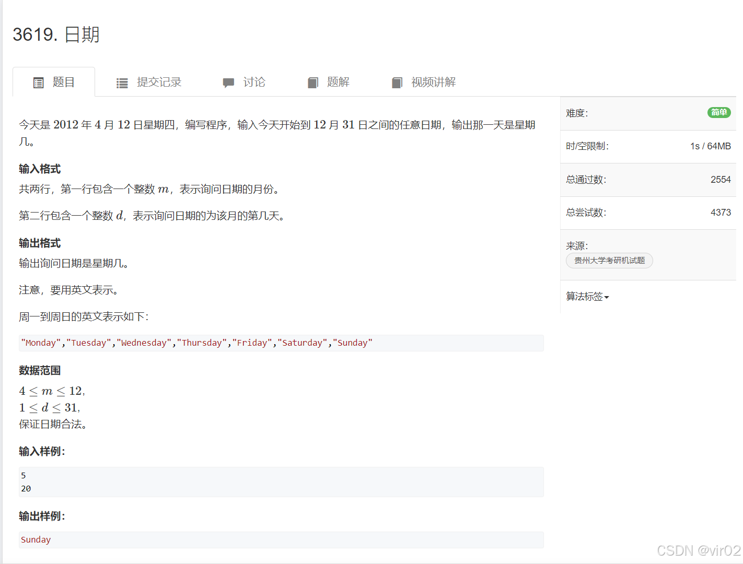Click the 1s / 64MB limit text

point(710,146)
